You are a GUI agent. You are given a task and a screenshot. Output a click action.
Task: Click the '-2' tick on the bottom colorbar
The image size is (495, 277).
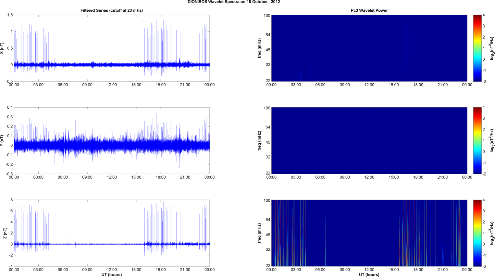point(484,266)
